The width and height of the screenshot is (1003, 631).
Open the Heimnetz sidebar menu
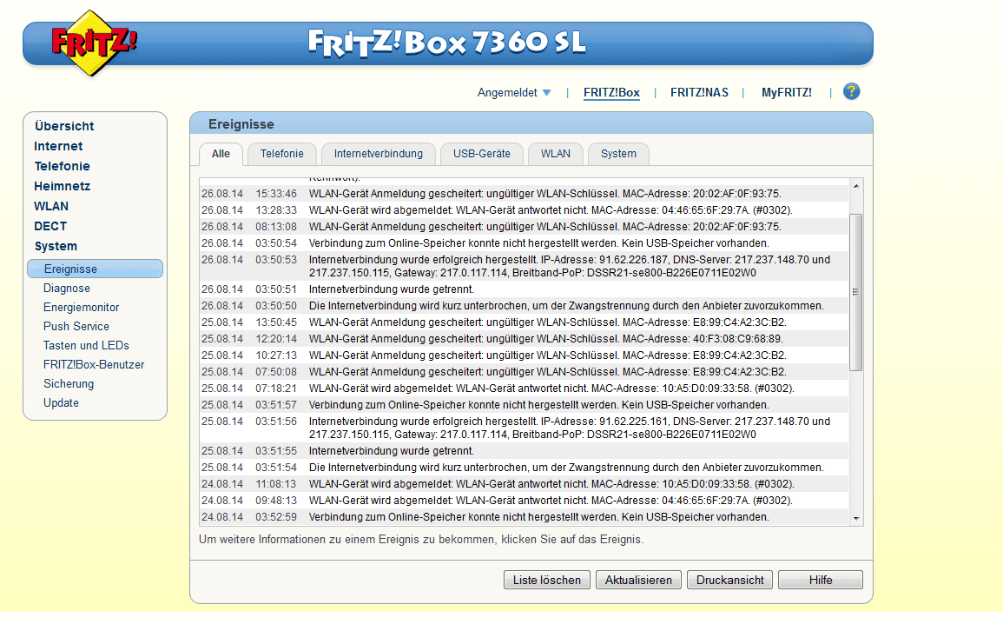click(62, 186)
